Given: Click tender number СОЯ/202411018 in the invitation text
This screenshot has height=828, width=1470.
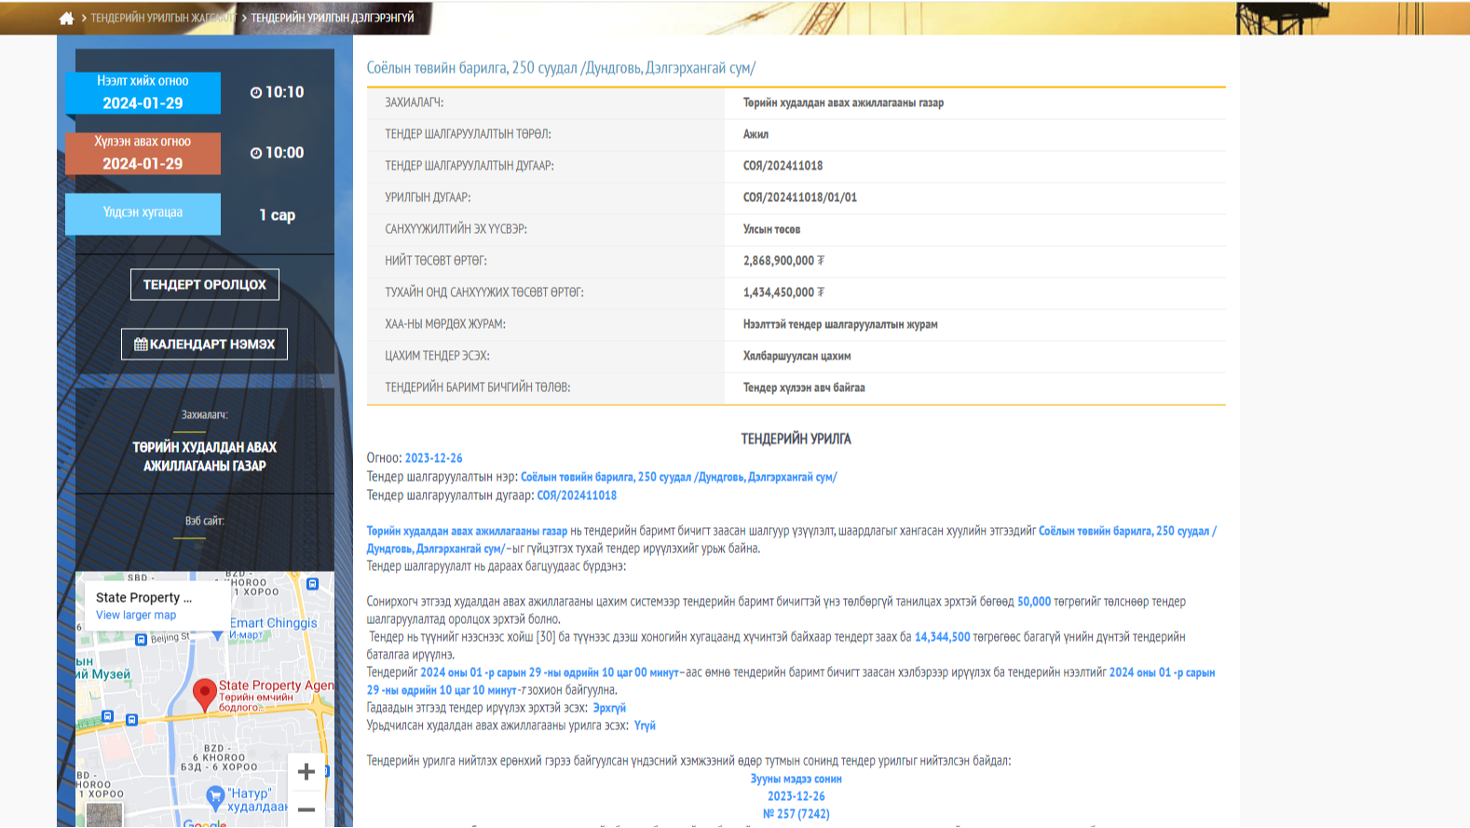Looking at the screenshot, I should [577, 495].
